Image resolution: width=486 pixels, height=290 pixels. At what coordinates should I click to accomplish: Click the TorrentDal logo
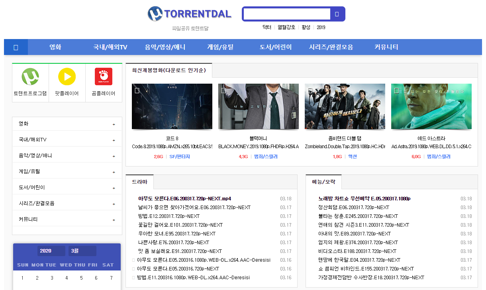coord(189,14)
